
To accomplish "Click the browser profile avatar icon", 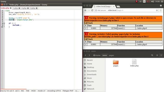I will tap(161, 6).
